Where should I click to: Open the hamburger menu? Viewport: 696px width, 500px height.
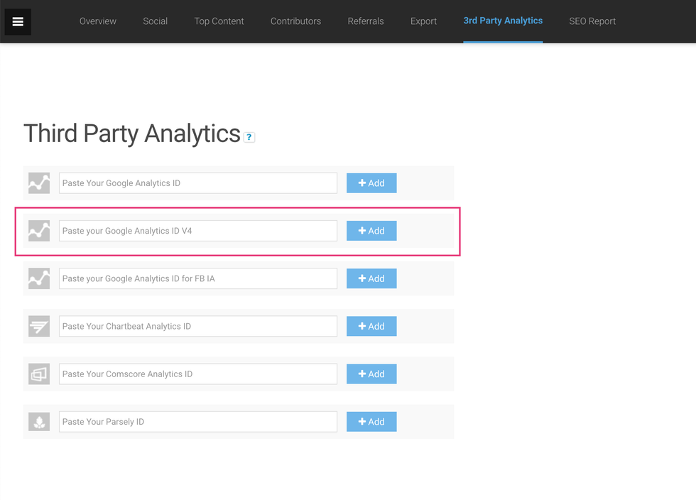click(18, 22)
